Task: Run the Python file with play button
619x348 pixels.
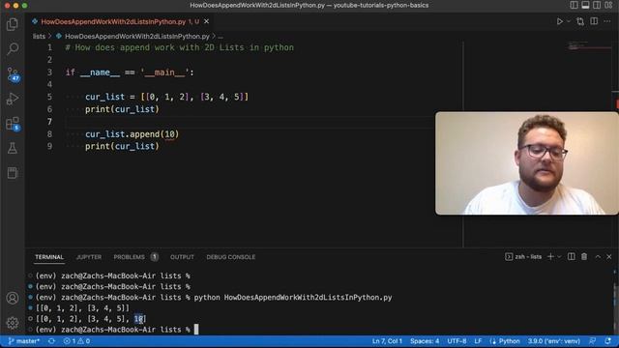Action: pyautogui.click(x=559, y=21)
